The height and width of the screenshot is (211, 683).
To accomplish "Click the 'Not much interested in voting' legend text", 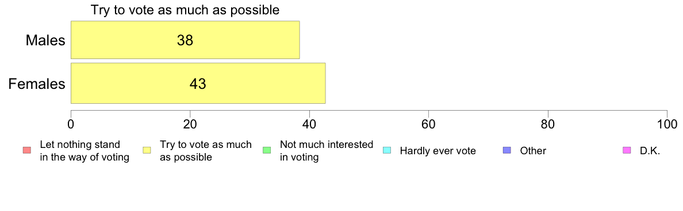I will tap(327, 151).
